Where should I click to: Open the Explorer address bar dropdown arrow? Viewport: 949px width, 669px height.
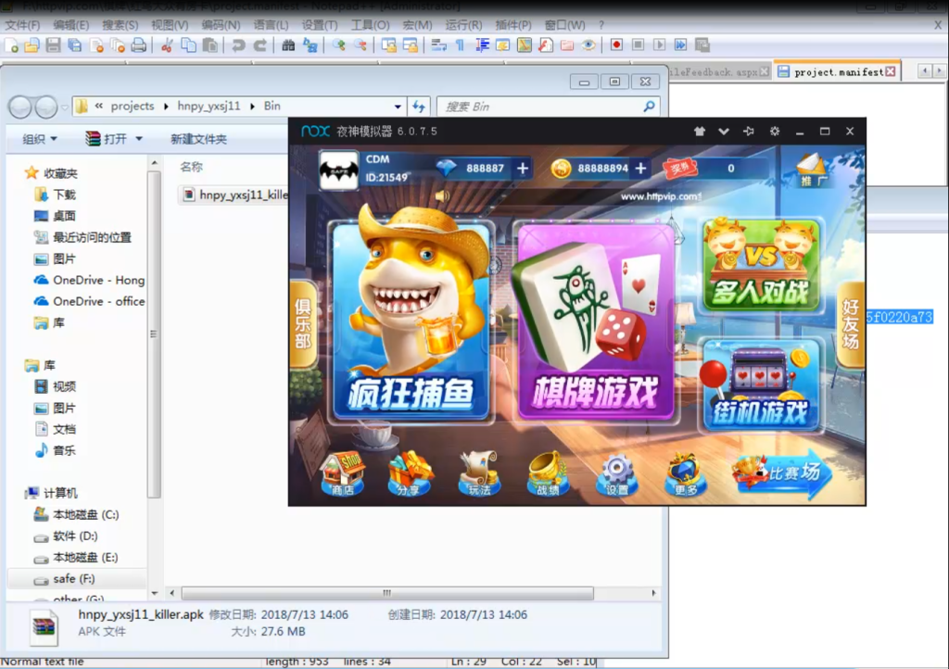[398, 107]
